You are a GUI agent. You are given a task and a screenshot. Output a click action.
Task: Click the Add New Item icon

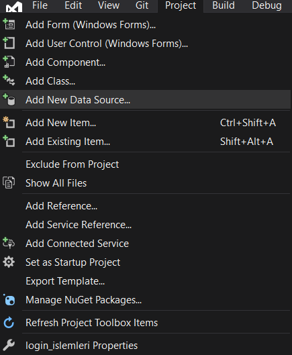tap(9, 123)
